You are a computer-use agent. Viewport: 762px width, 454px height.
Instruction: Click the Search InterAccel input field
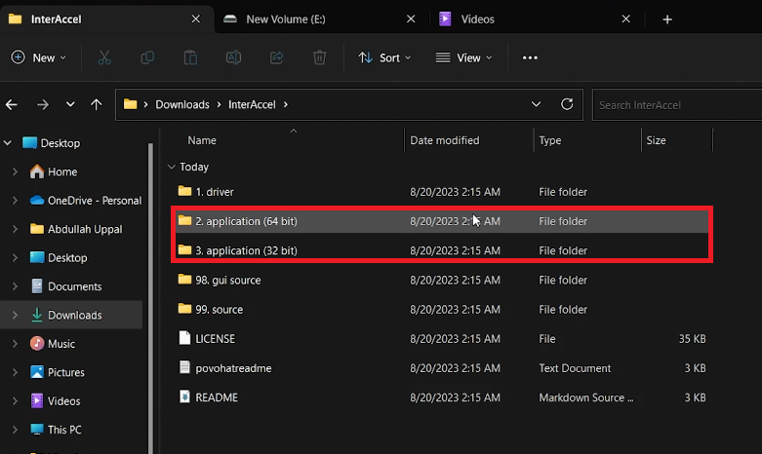pyautogui.click(x=671, y=104)
